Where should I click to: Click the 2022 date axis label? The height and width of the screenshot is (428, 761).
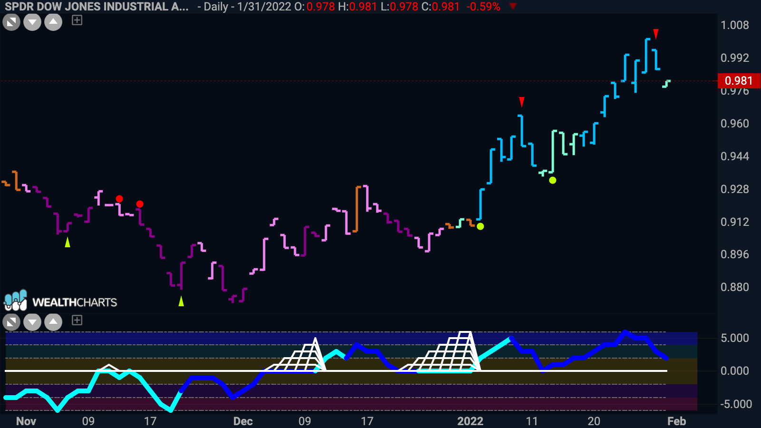(470, 421)
